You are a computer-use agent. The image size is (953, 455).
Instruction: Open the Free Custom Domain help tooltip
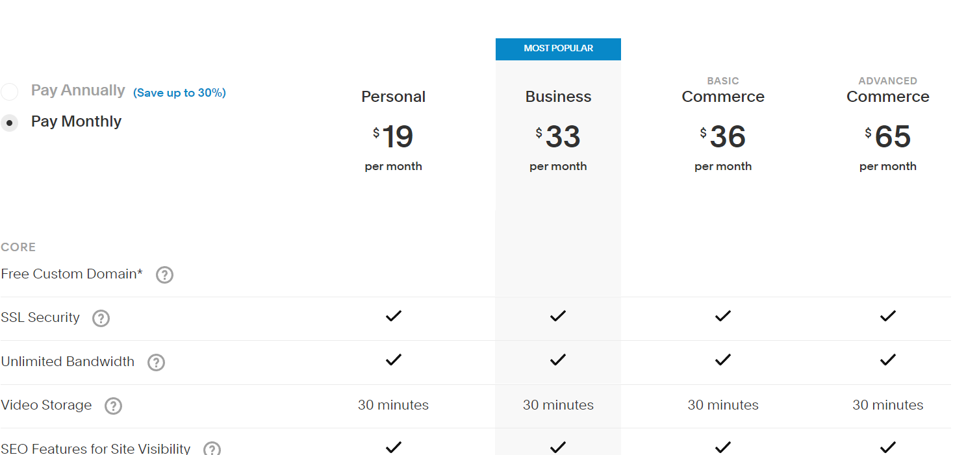[164, 275]
